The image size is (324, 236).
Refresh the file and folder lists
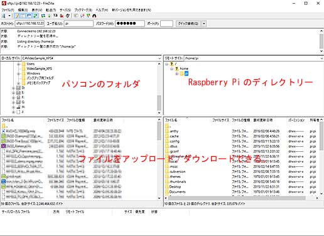tap(43, 16)
